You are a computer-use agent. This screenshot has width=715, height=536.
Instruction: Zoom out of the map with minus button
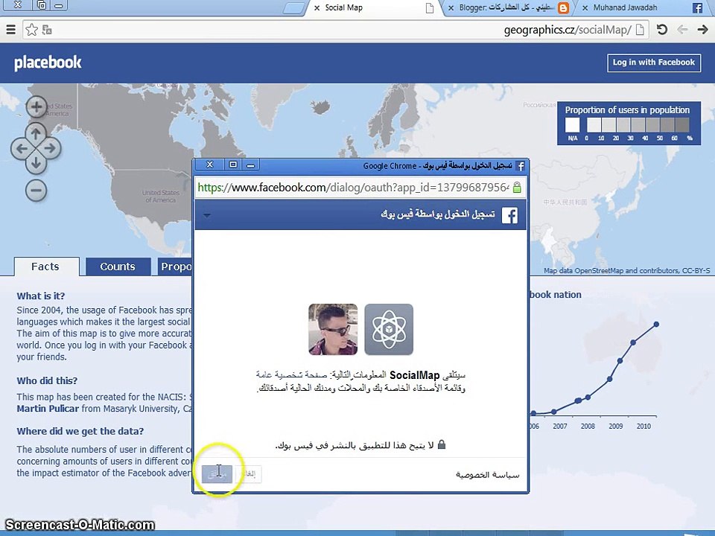pos(36,190)
